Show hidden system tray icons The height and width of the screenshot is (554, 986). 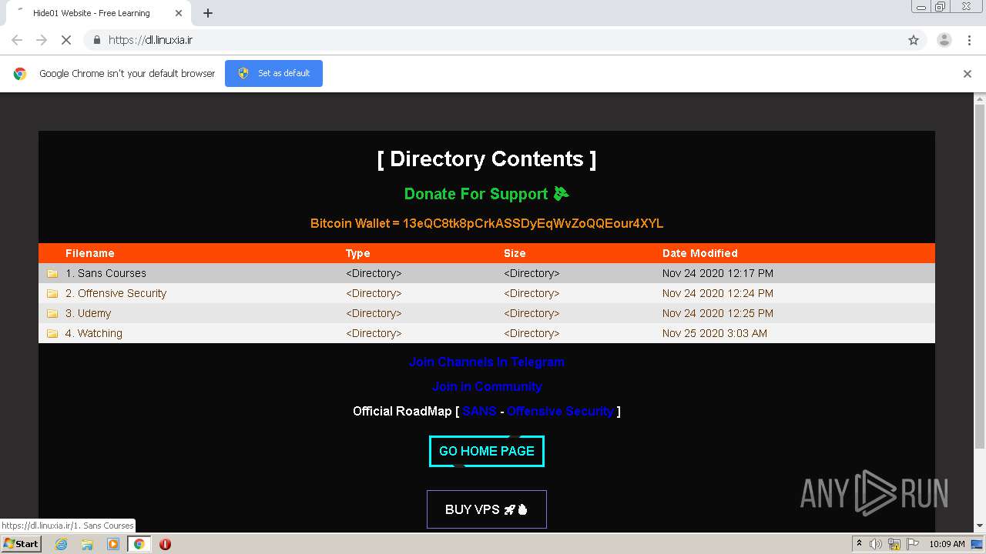(859, 544)
